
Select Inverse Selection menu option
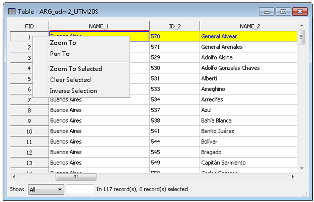pyautogui.click(x=73, y=91)
